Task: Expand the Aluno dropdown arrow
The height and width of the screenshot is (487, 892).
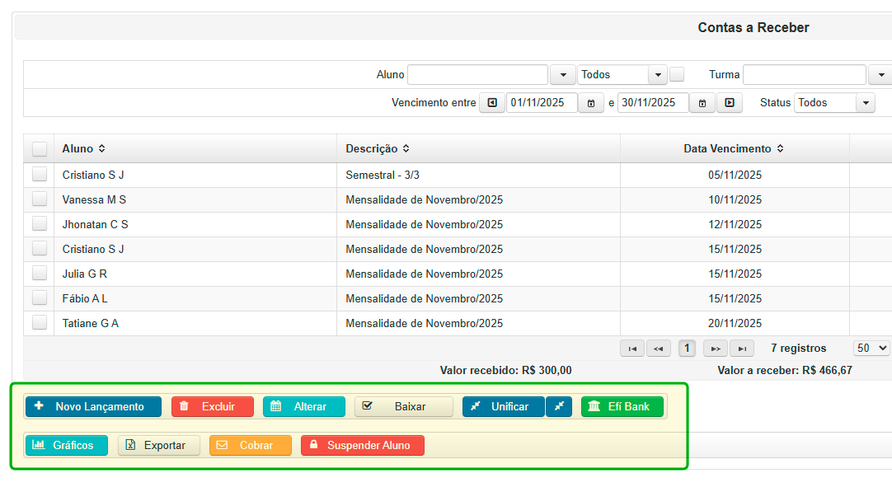Action: [x=562, y=74]
